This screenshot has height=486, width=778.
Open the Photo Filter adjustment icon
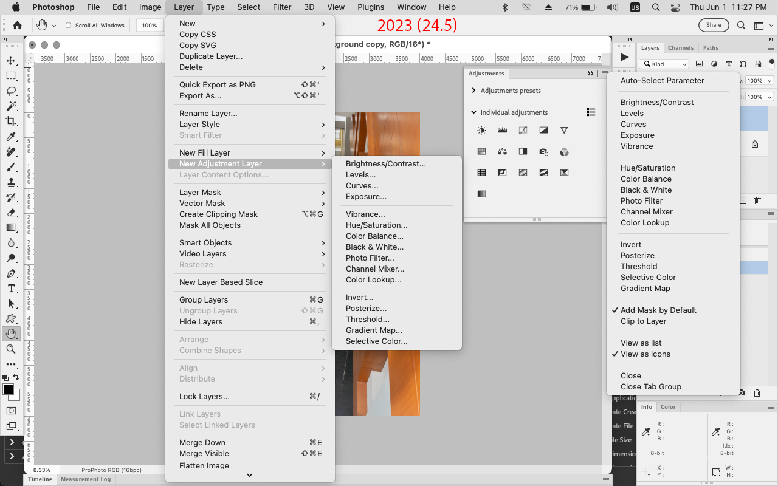pyautogui.click(x=543, y=151)
